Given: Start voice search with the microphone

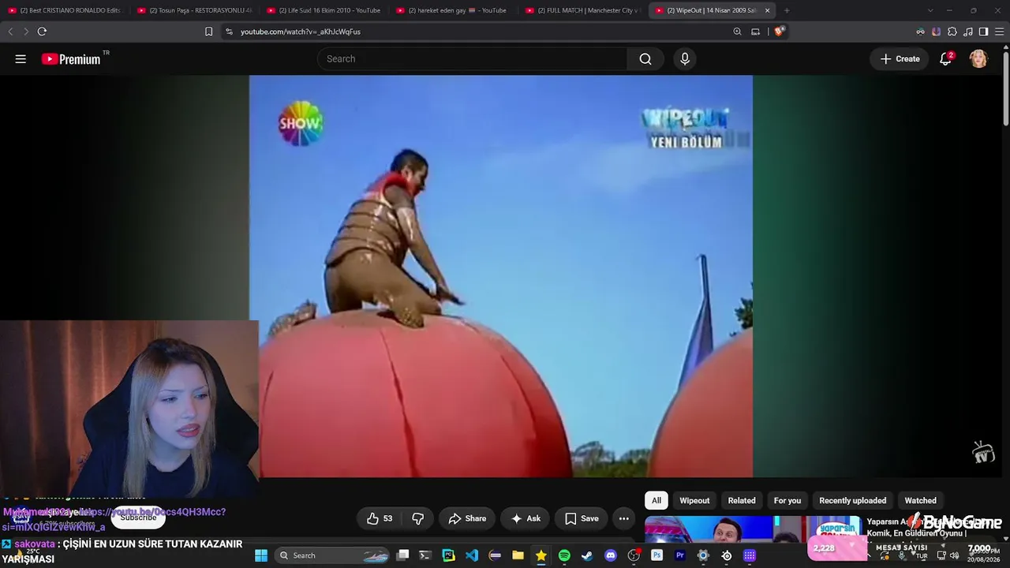Looking at the screenshot, I should coord(685,59).
